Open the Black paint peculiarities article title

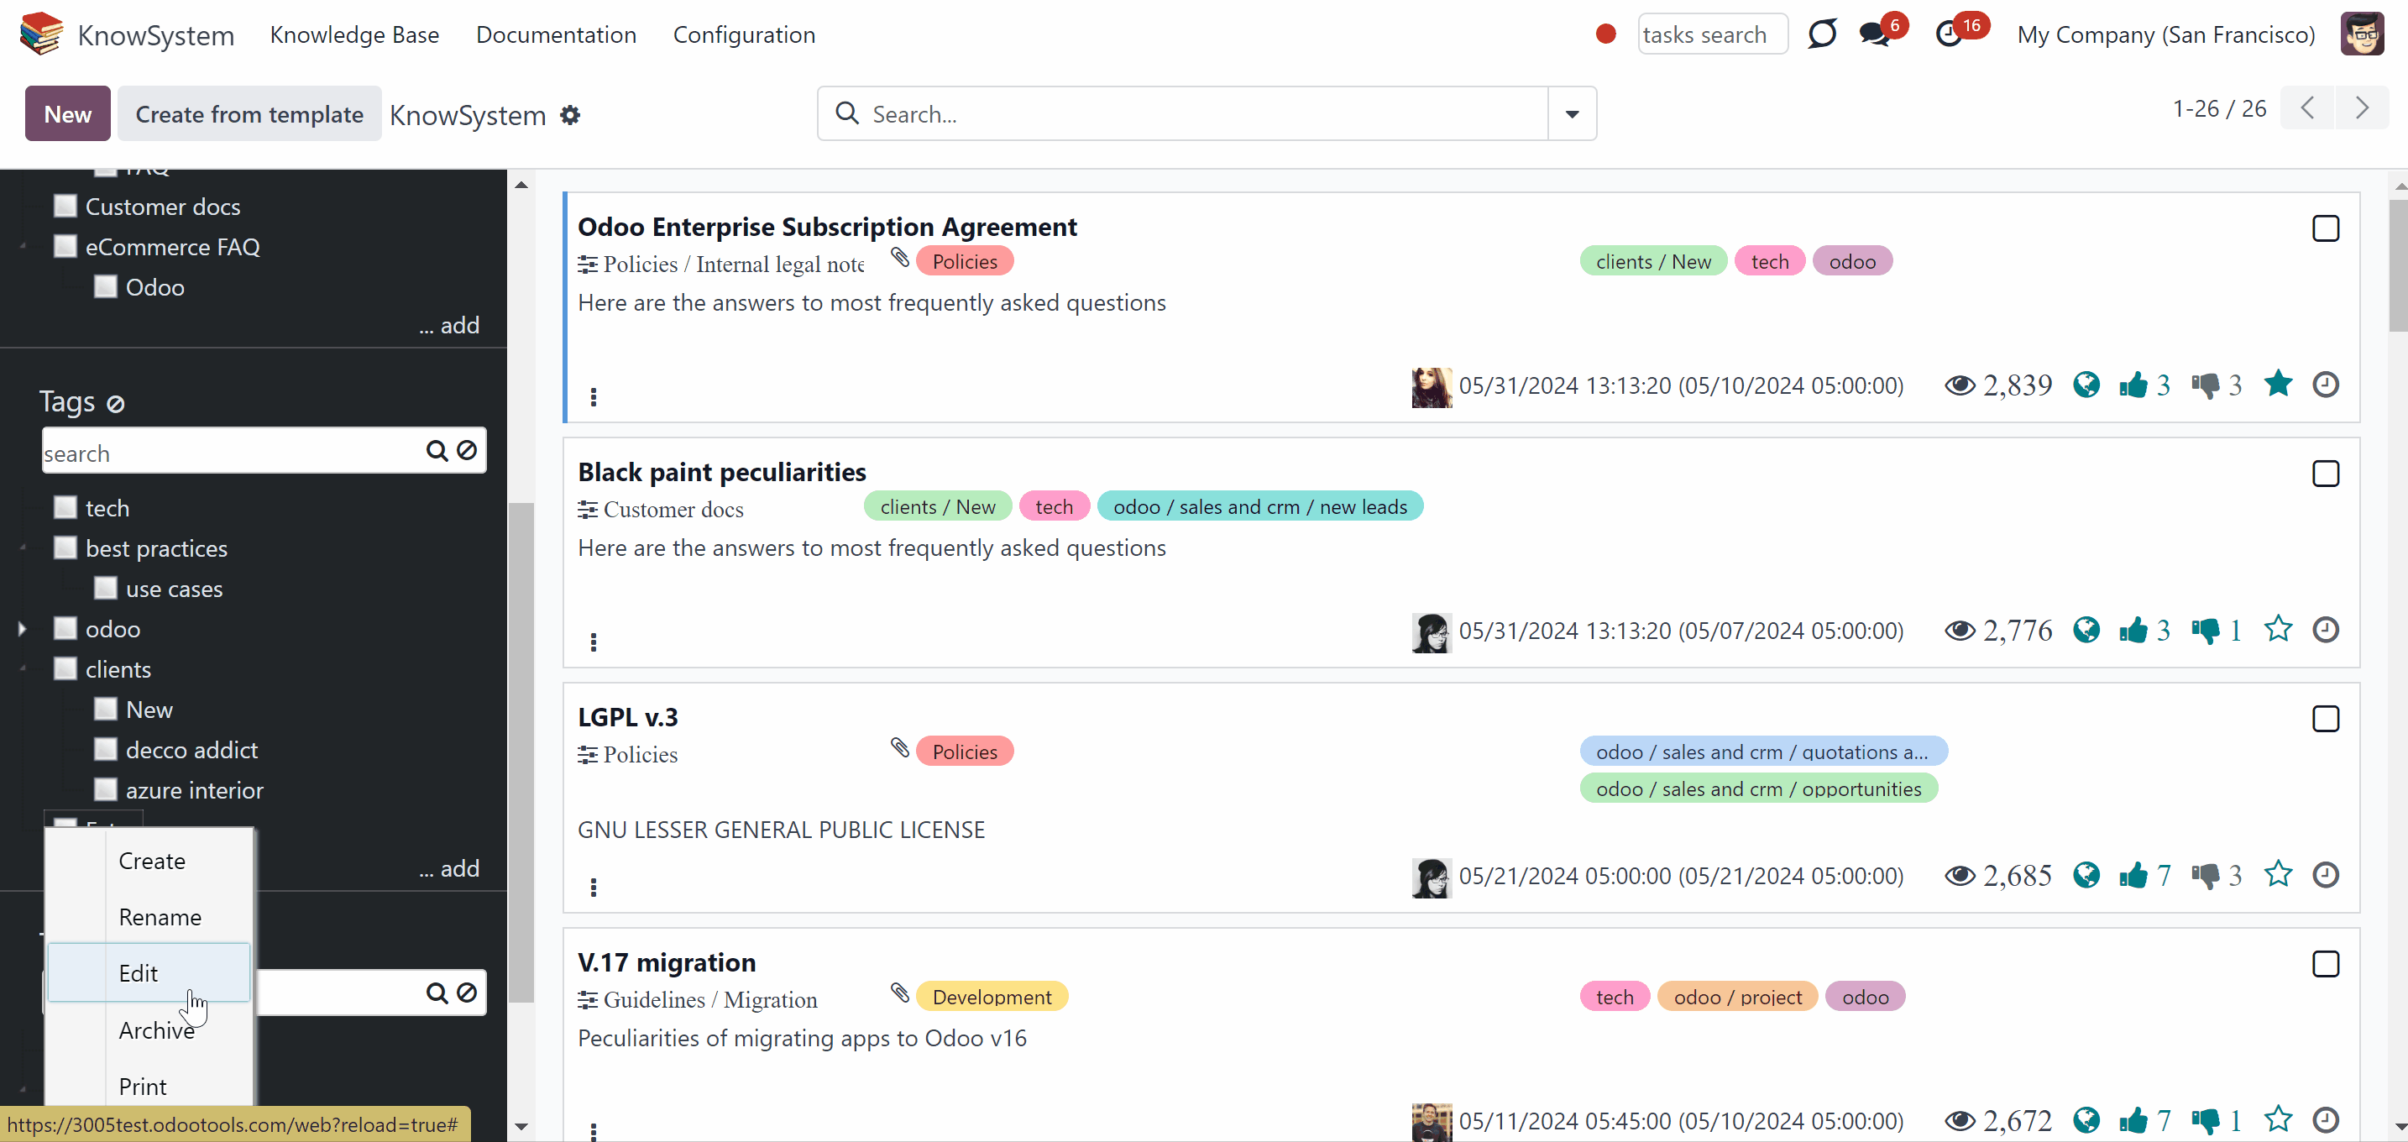click(x=722, y=472)
